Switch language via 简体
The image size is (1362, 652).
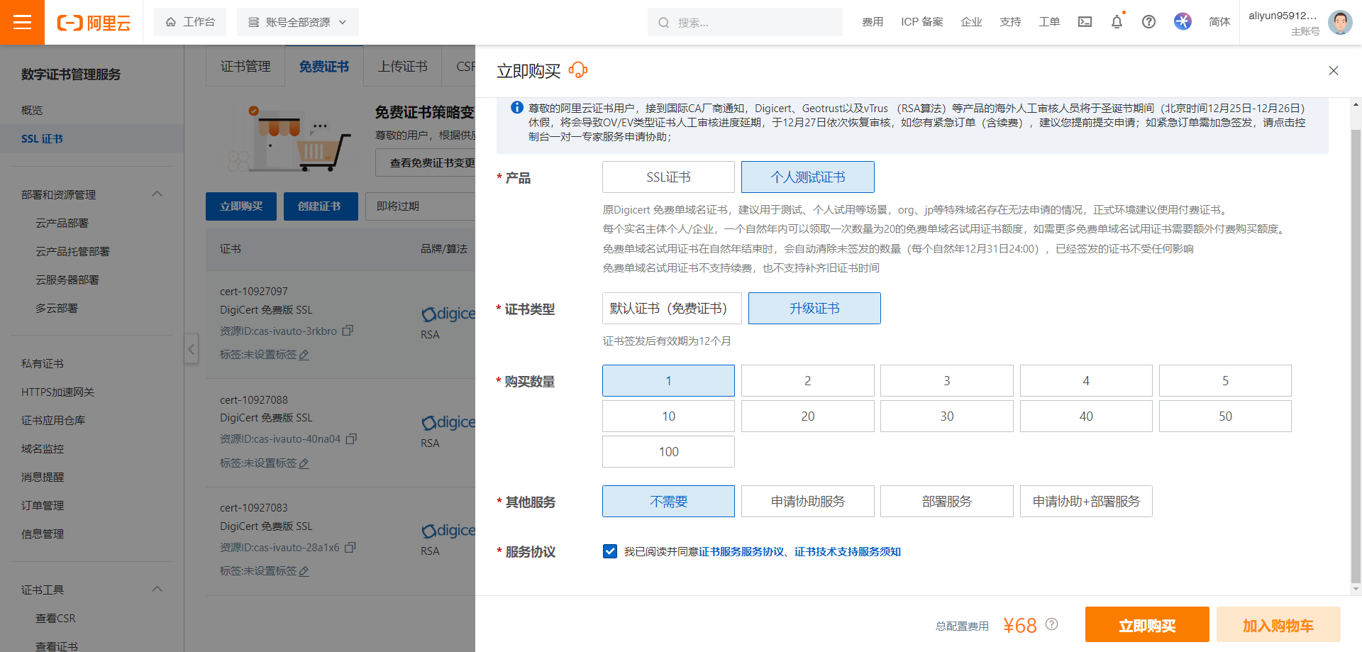click(x=1219, y=22)
